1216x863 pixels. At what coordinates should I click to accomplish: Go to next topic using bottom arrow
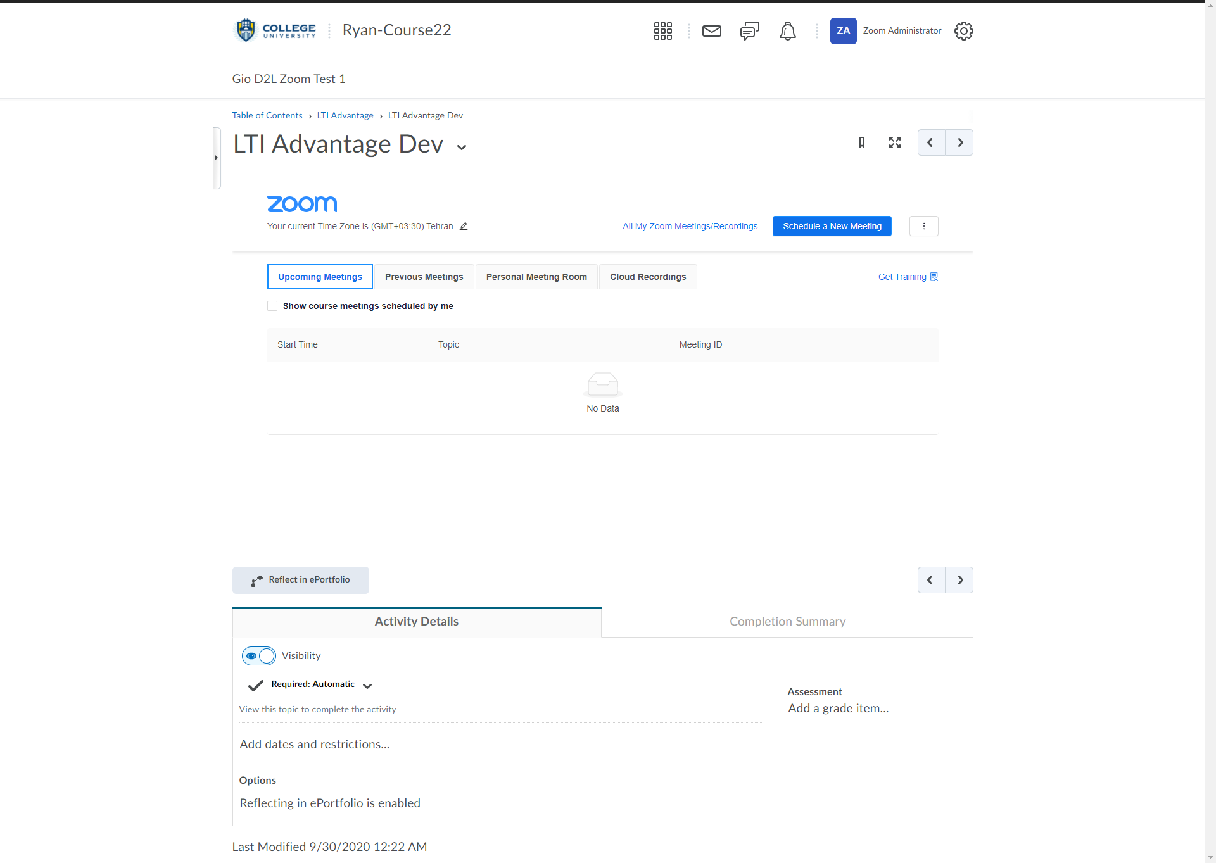tap(959, 580)
